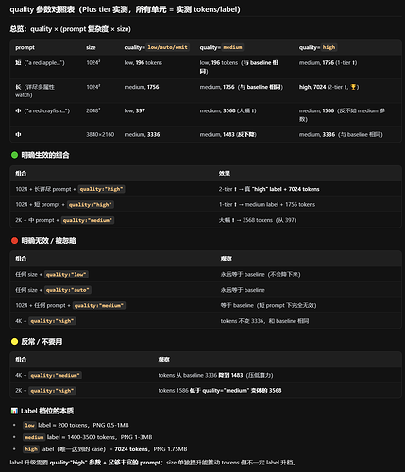The width and height of the screenshot is (405, 472).
Task: Click the quality:"auto" code tag
Action: [x=68, y=290]
